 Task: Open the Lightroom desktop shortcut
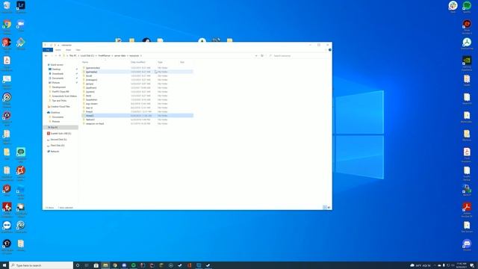(21, 7)
